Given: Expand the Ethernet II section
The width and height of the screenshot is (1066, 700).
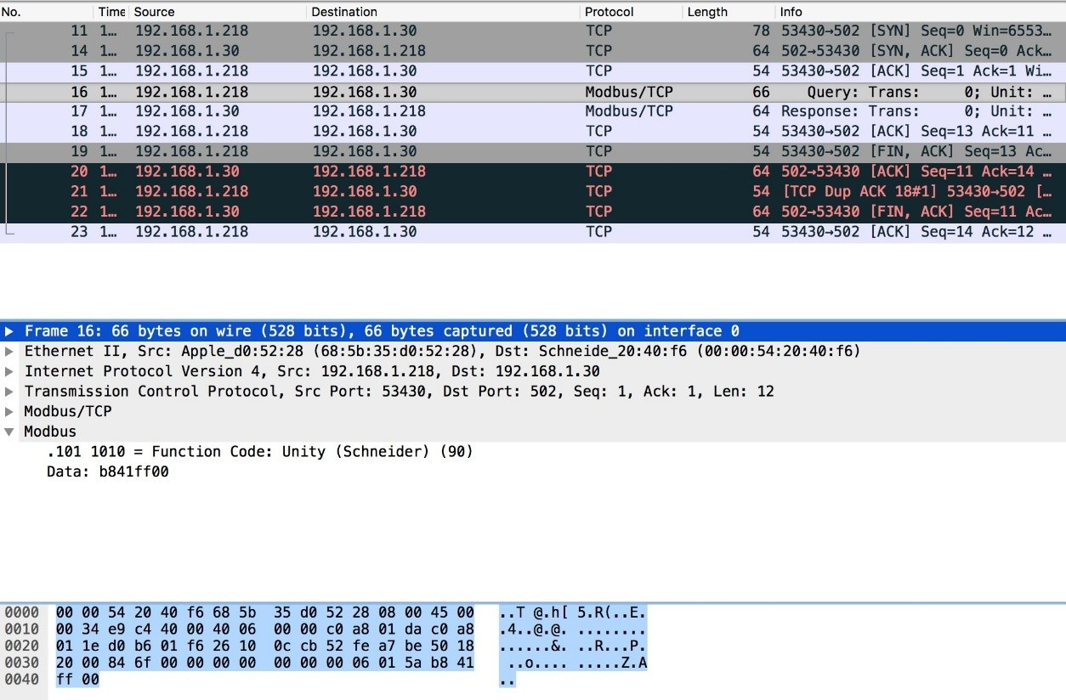Looking at the screenshot, I should tap(9, 352).
